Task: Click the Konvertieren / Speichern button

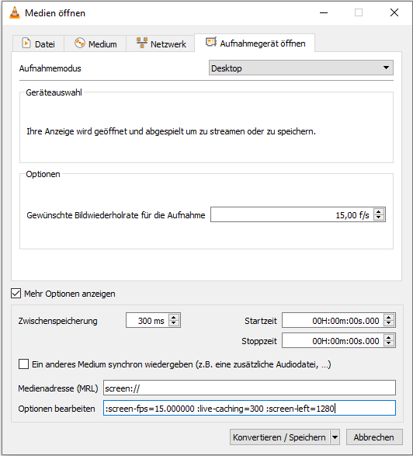Action: click(x=279, y=437)
